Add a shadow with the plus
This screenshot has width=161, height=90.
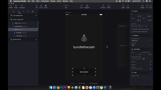coord(150,64)
